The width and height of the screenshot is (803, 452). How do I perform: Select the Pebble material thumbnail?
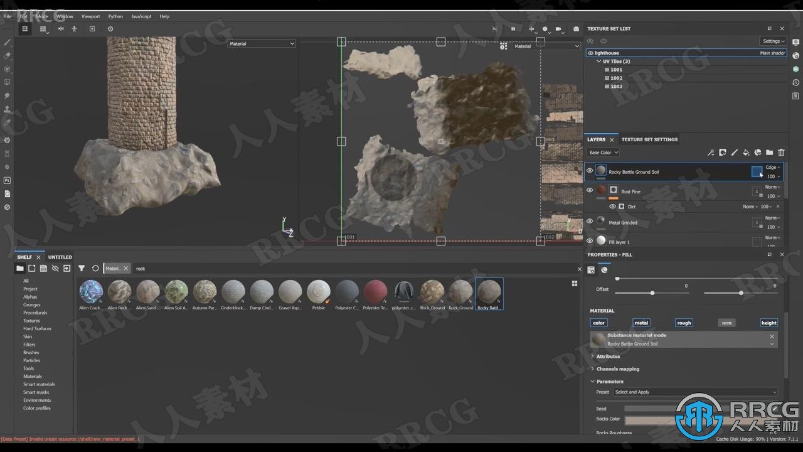coord(319,295)
